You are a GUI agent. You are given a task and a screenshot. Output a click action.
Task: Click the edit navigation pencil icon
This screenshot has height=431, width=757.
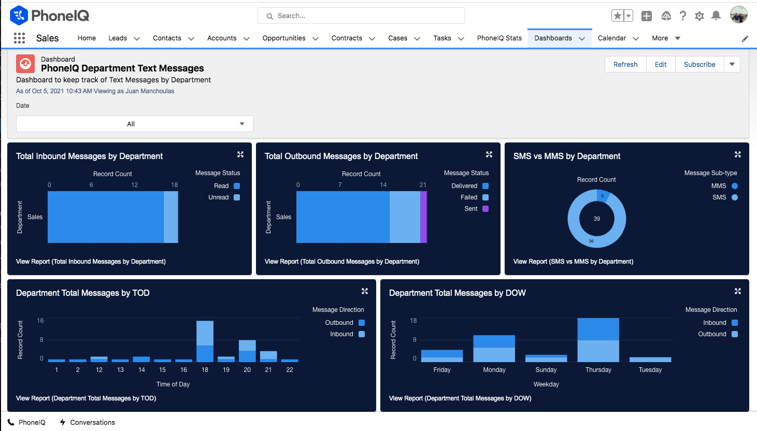pyautogui.click(x=745, y=38)
